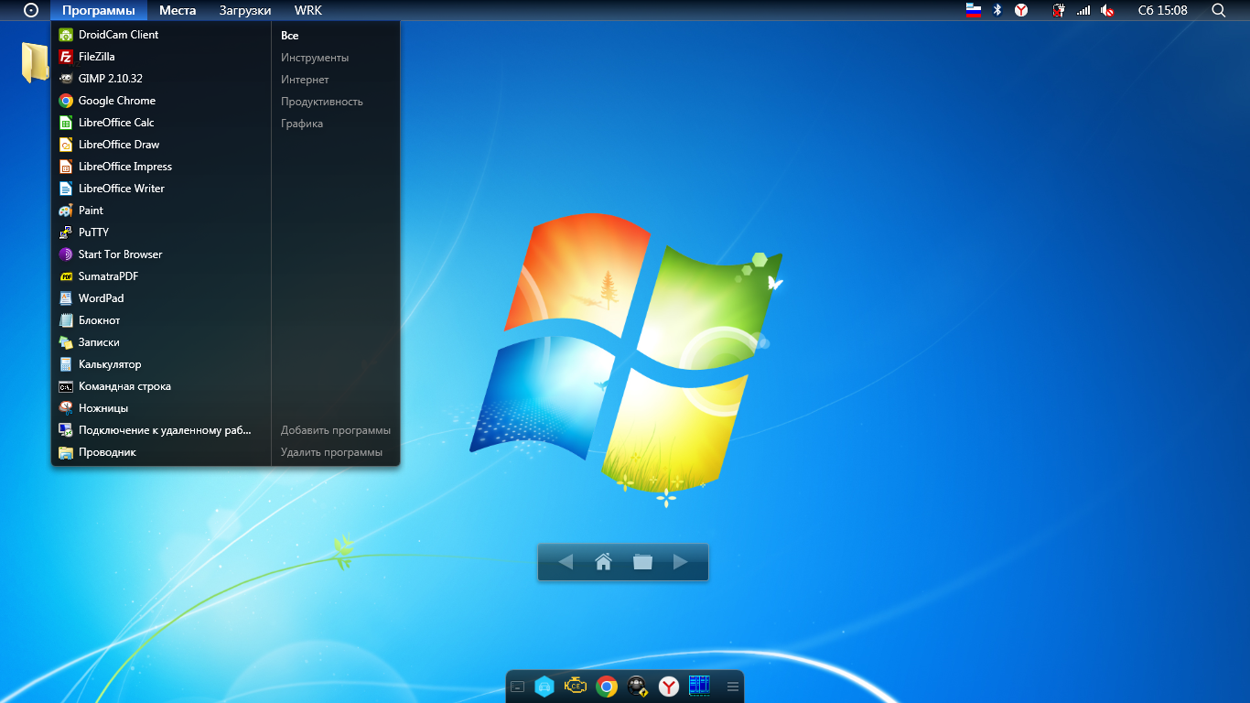Screen dimensions: 1250x703
Task: Open Paint from the programs list
Action: (161, 211)
